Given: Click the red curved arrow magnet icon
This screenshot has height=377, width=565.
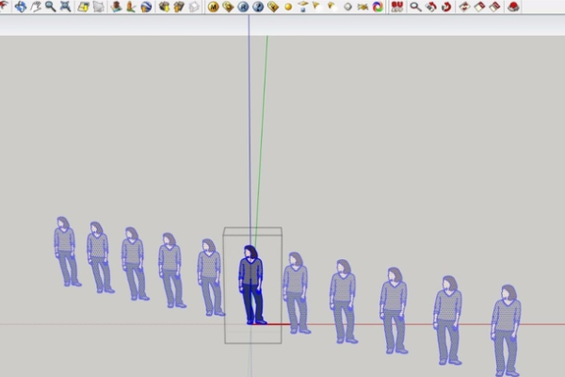Looking at the screenshot, I should pyautogui.click(x=446, y=7).
